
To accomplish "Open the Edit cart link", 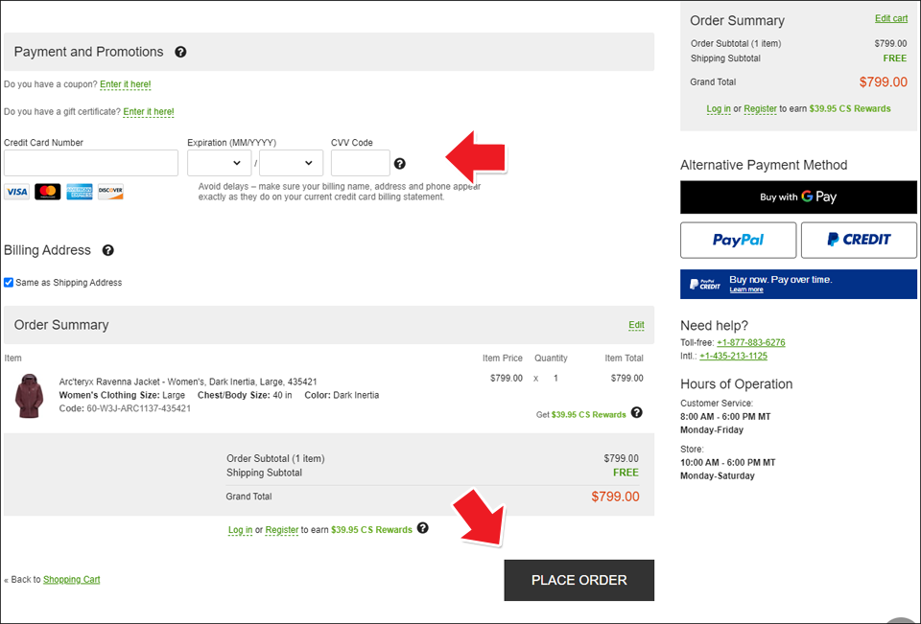I will pyautogui.click(x=890, y=18).
